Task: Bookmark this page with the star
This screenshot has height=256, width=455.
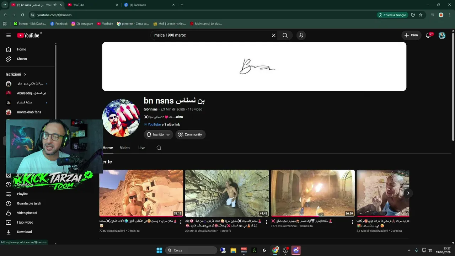Action: click(421, 15)
